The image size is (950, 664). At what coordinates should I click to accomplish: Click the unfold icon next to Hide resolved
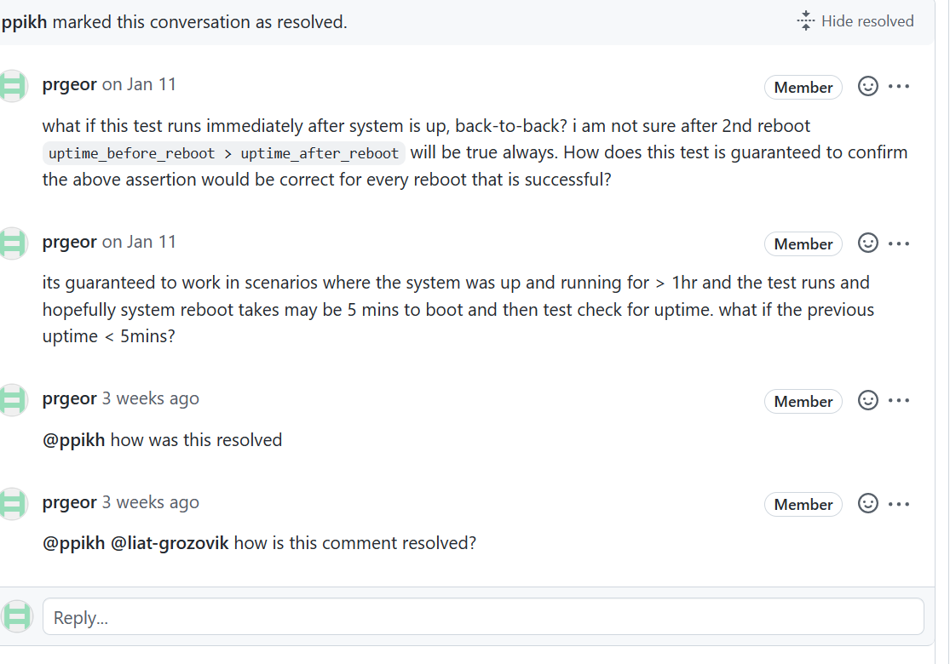click(x=804, y=20)
